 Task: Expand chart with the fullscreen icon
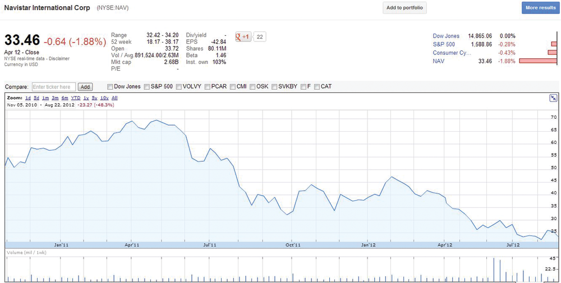point(553,98)
